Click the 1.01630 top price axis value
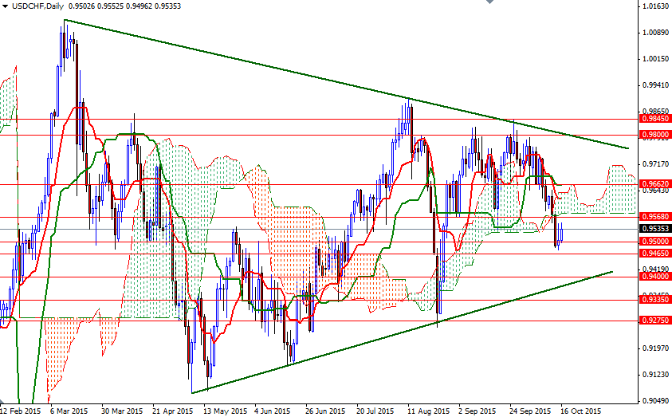 [x=654, y=6]
